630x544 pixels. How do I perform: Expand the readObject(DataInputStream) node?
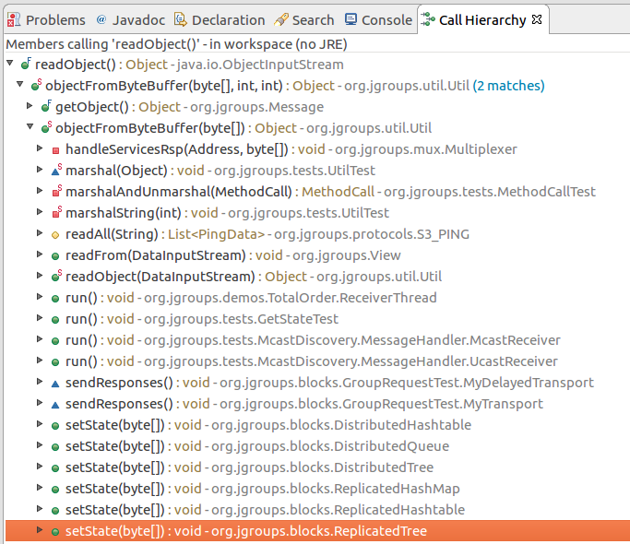[x=40, y=276]
